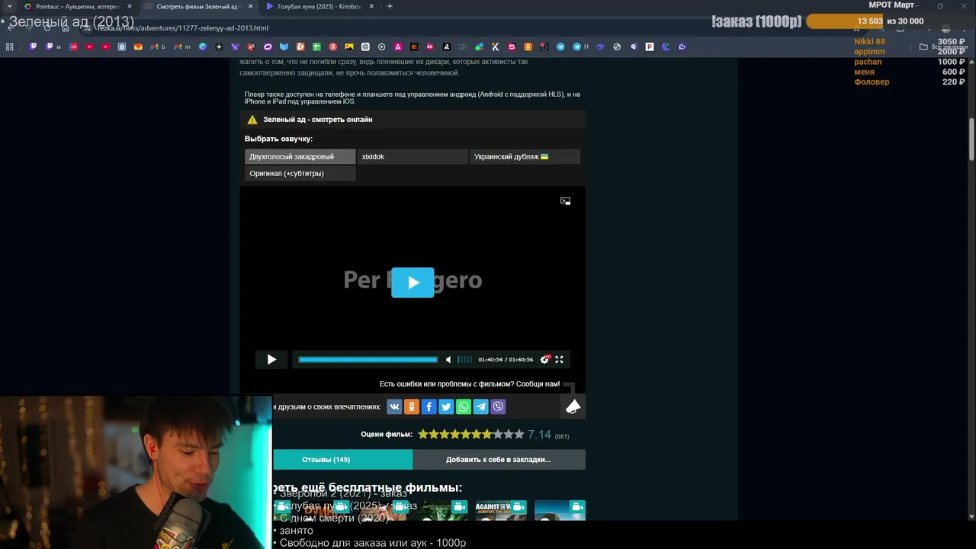This screenshot has height=549, width=976.
Task: Open the first Gmail 'b' bookmark
Action: [x=157, y=47]
